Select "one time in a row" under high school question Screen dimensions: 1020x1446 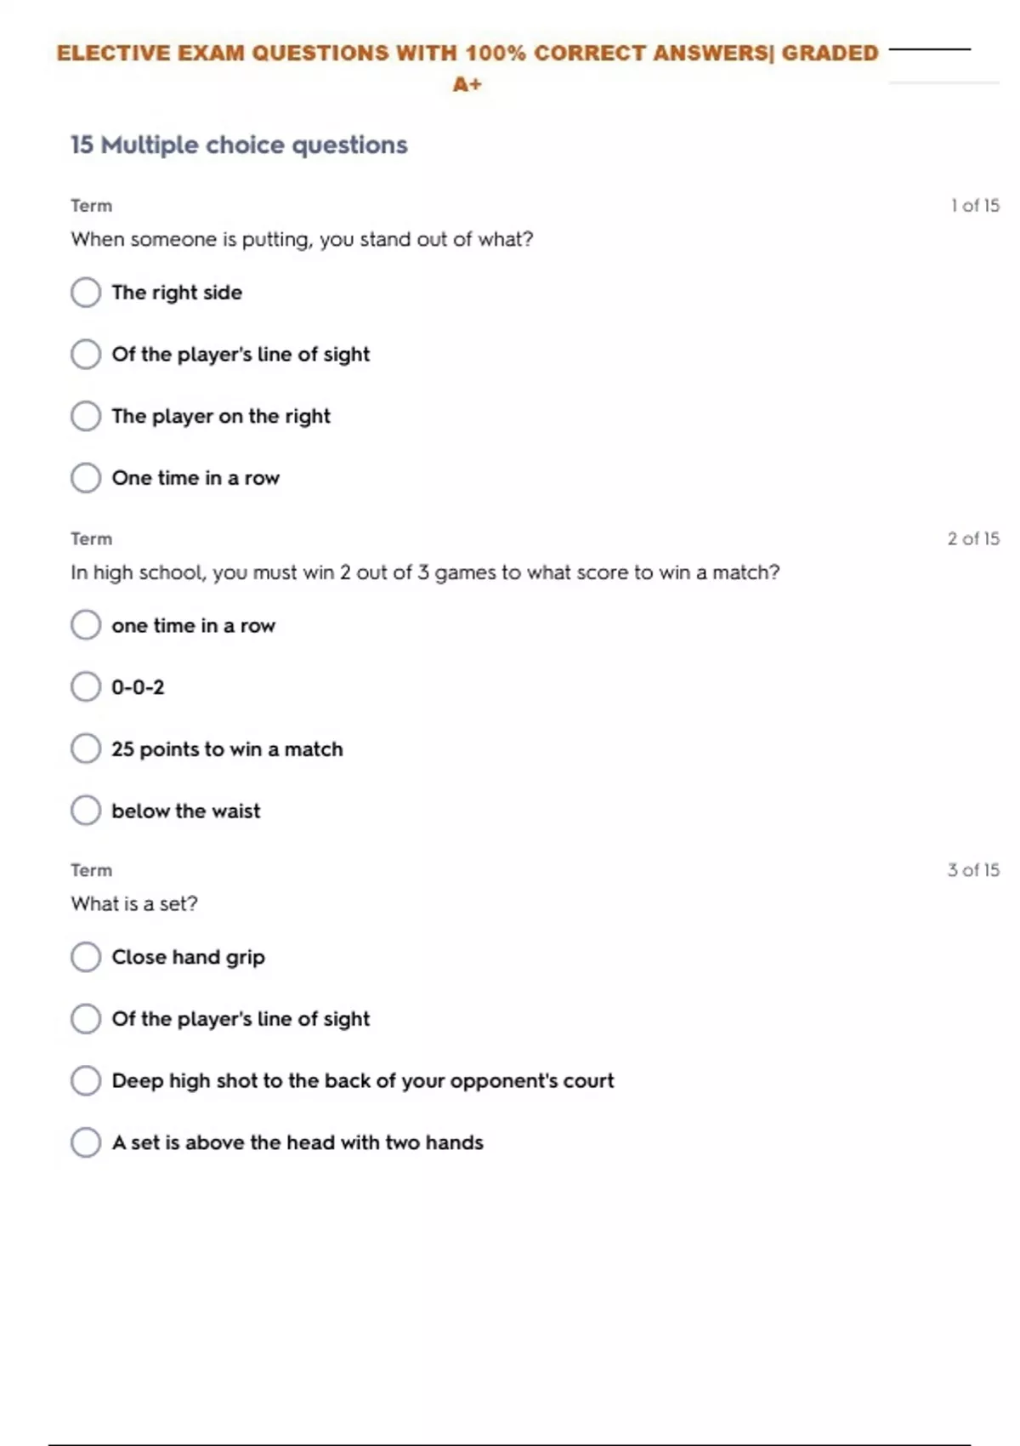(x=86, y=625)
